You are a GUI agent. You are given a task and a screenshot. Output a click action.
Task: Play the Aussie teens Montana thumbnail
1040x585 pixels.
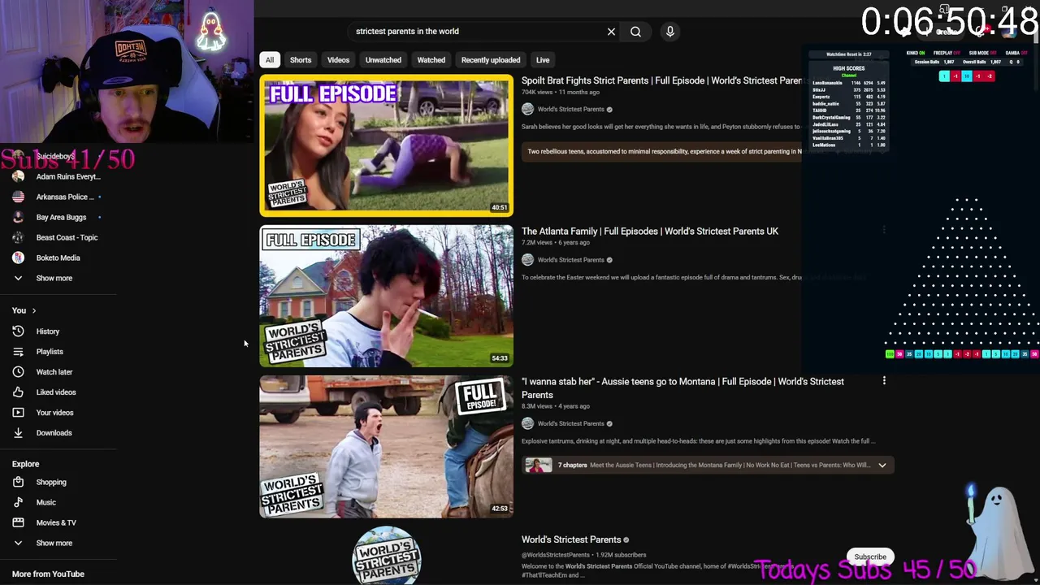tap(386, 447)
